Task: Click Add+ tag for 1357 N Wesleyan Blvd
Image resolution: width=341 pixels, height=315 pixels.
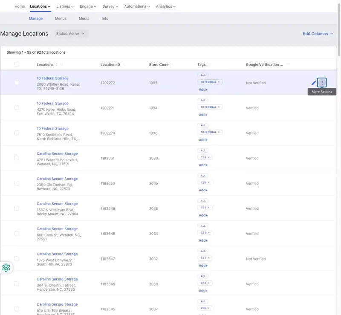Action: tap(203, 215)
